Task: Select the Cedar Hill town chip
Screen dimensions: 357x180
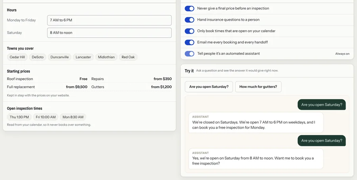Action: (17, 57)
